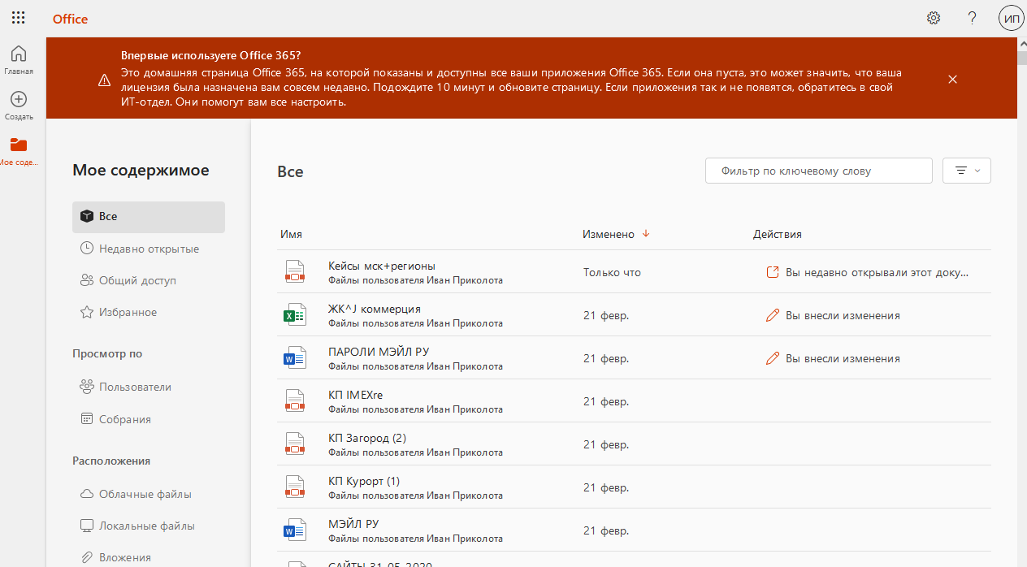1027x567 pixels.
Task: Click the 'Расположения' section label
Action: [x=111, y=461]
